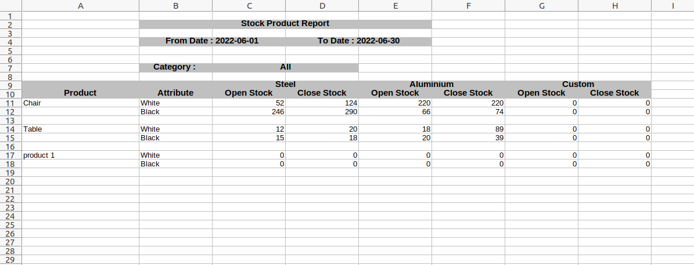Click the Stock Product Report title cell
This screenshot has height=265, width=694.
pos(285,24)
